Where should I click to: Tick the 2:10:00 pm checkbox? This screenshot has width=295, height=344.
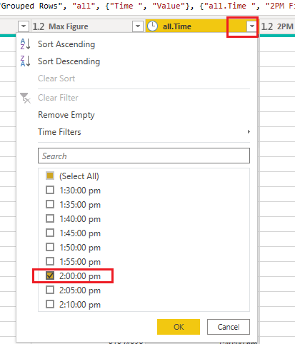click(x=50, y=304)
